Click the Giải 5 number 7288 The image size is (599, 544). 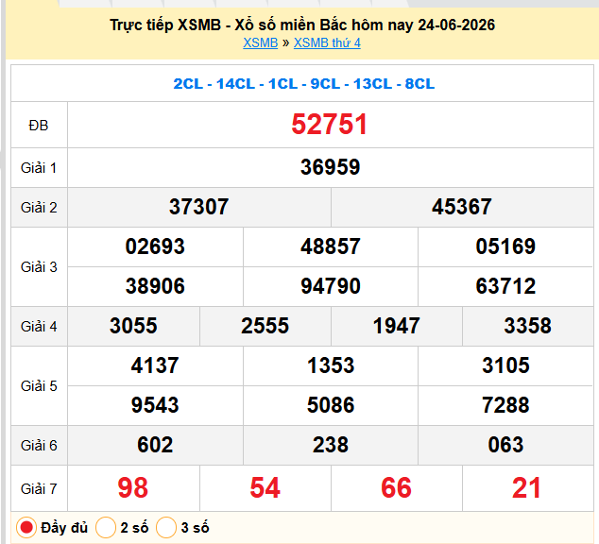505,405
